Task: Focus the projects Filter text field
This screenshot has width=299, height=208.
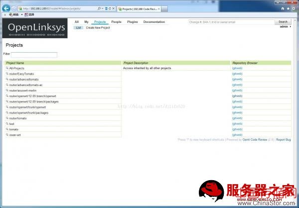Action: pyautogui.click(x=34, y=54)
